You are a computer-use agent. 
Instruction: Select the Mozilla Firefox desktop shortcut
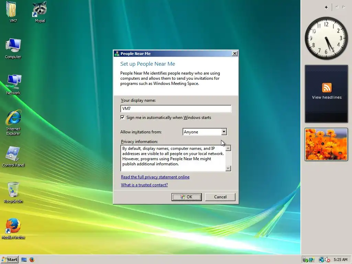point(13,226)
